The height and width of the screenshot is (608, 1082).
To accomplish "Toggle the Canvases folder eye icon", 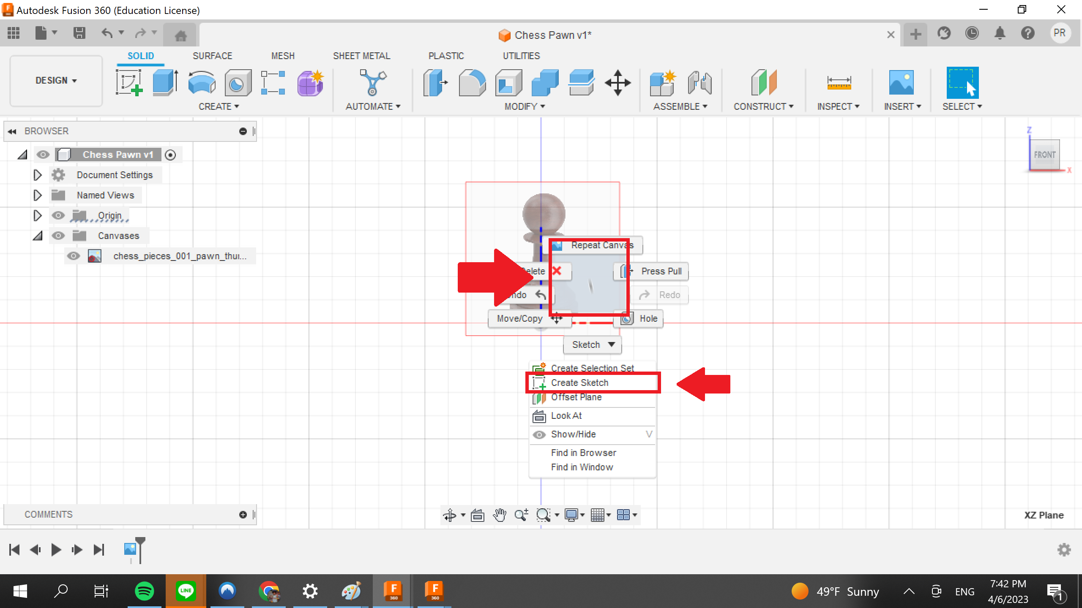I will click(58, 236).
